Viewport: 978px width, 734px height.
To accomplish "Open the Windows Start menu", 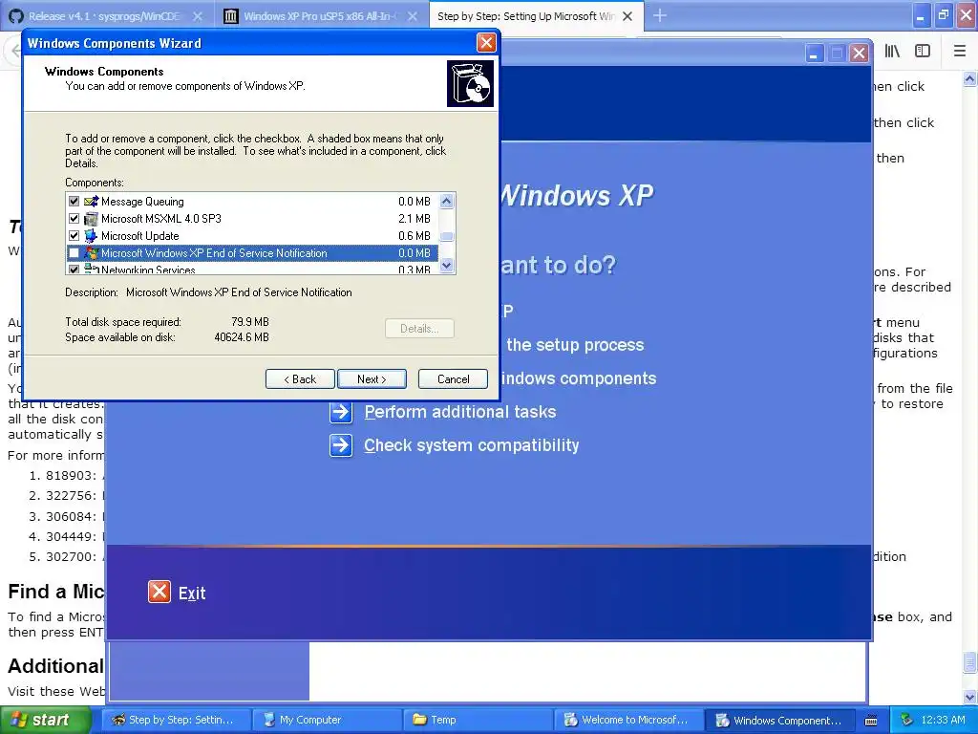I will 44,720.
